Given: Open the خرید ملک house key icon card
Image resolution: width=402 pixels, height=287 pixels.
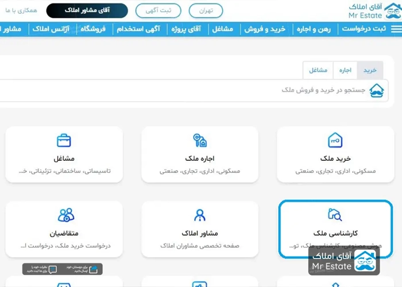Looking at the screenshot, I should pyautogui.click(x=335, y=140).
